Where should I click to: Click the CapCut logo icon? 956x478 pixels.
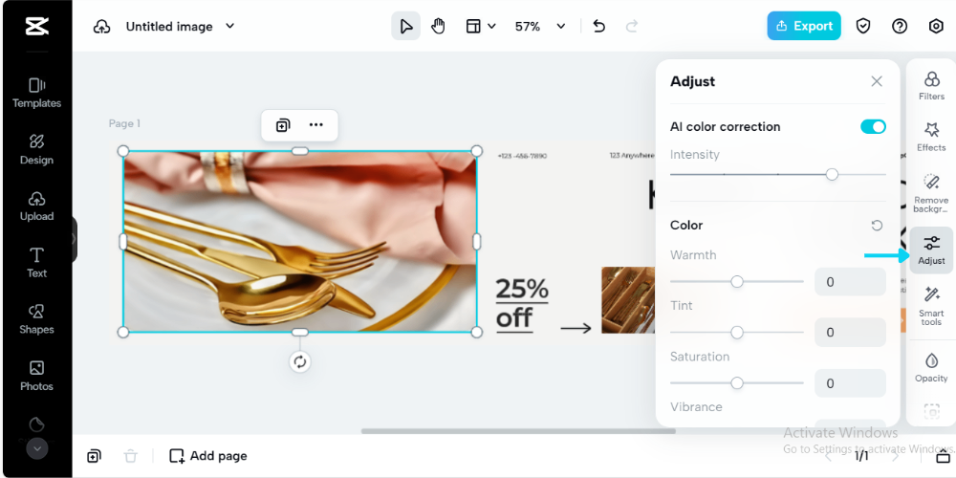36,26
